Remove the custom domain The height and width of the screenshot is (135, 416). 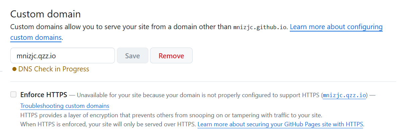point(171,56)
